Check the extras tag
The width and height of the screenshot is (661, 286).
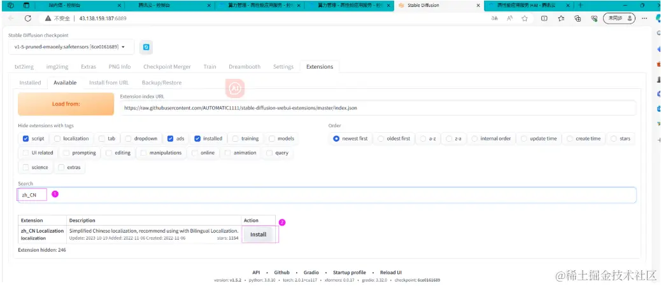pos(61,167)
